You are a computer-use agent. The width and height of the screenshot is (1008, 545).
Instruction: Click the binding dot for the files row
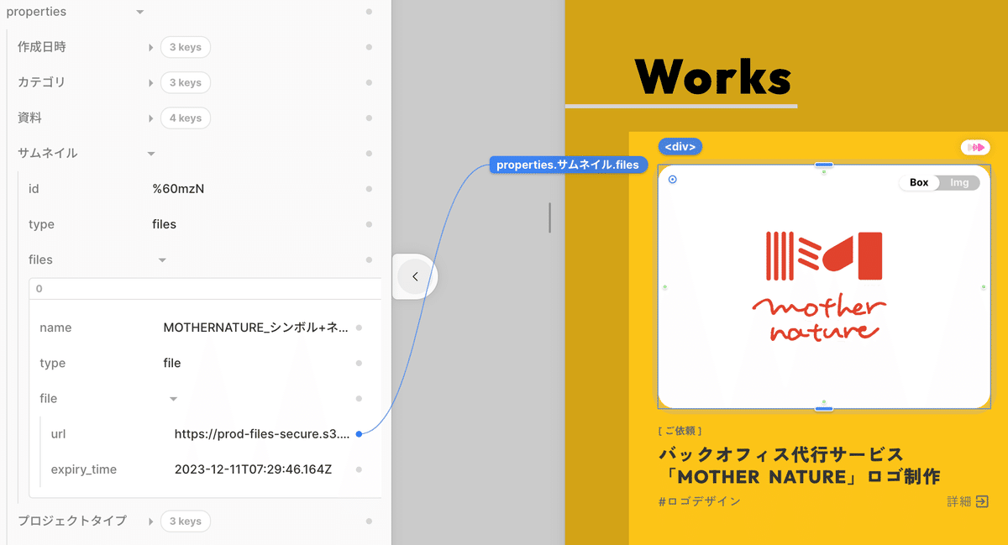click(x=369, y=260)
